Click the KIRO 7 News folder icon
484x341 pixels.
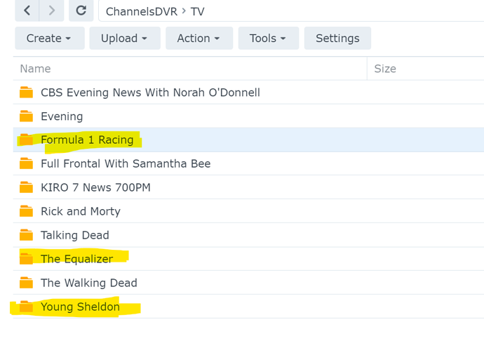coord(27,187)
